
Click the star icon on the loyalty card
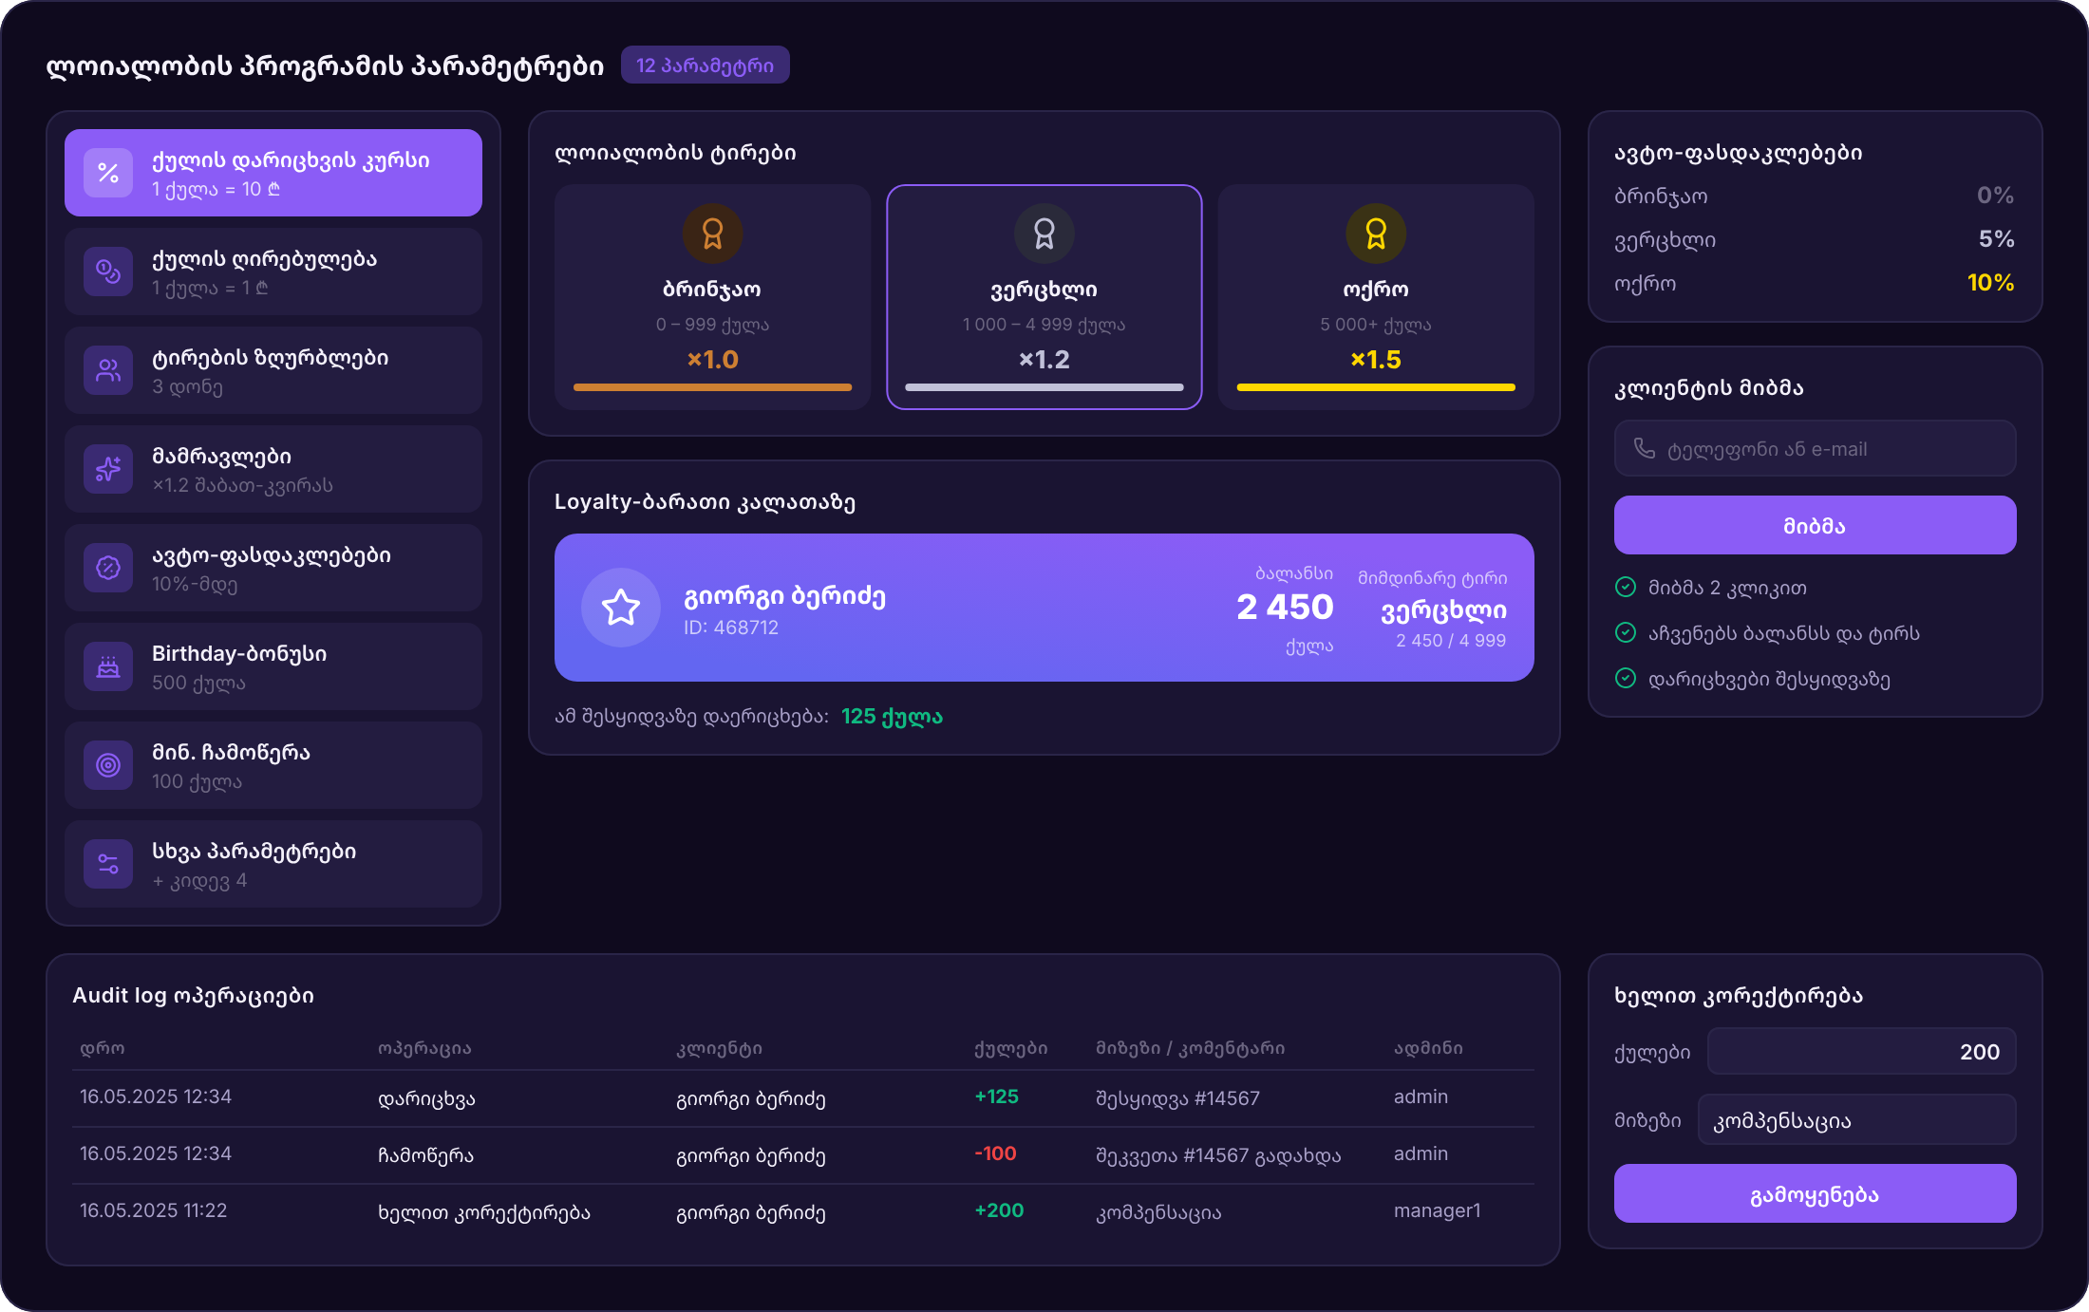click(x=621, y=608)
